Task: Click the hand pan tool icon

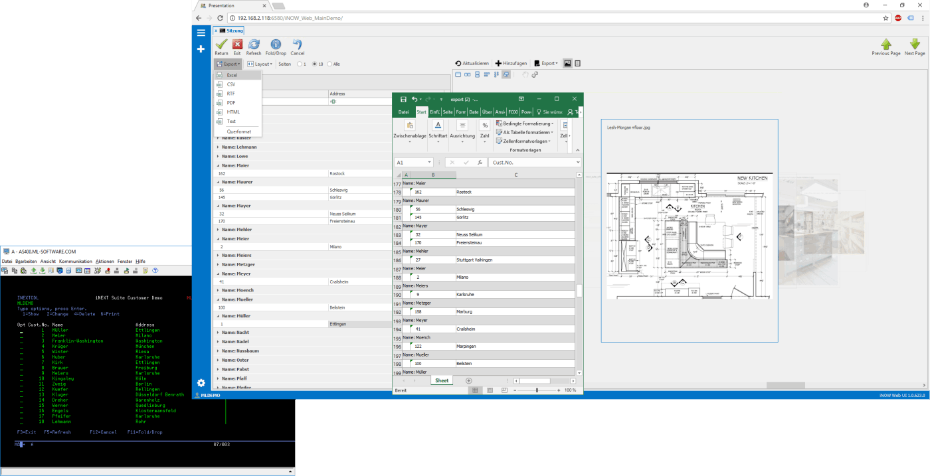Action: (525, 74)
